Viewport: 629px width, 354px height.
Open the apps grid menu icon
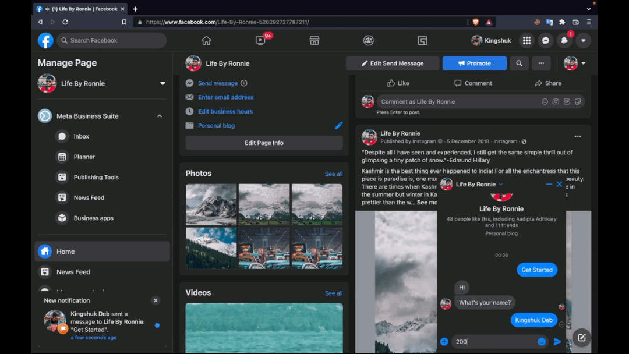click(526, 41)
